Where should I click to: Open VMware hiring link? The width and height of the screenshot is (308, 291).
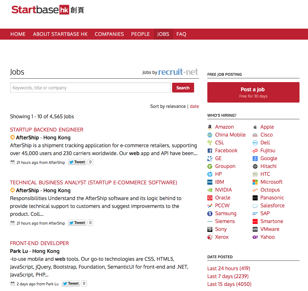pyautogui.click(x=270, y=229)
